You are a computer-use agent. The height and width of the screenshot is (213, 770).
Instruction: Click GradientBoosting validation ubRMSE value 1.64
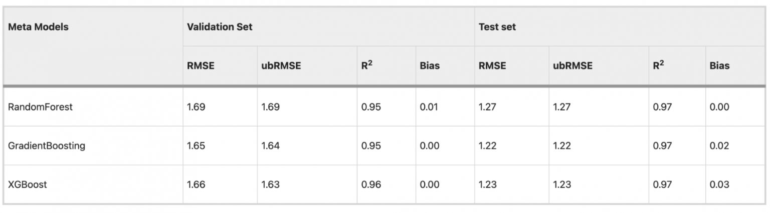tap(270, 146)
